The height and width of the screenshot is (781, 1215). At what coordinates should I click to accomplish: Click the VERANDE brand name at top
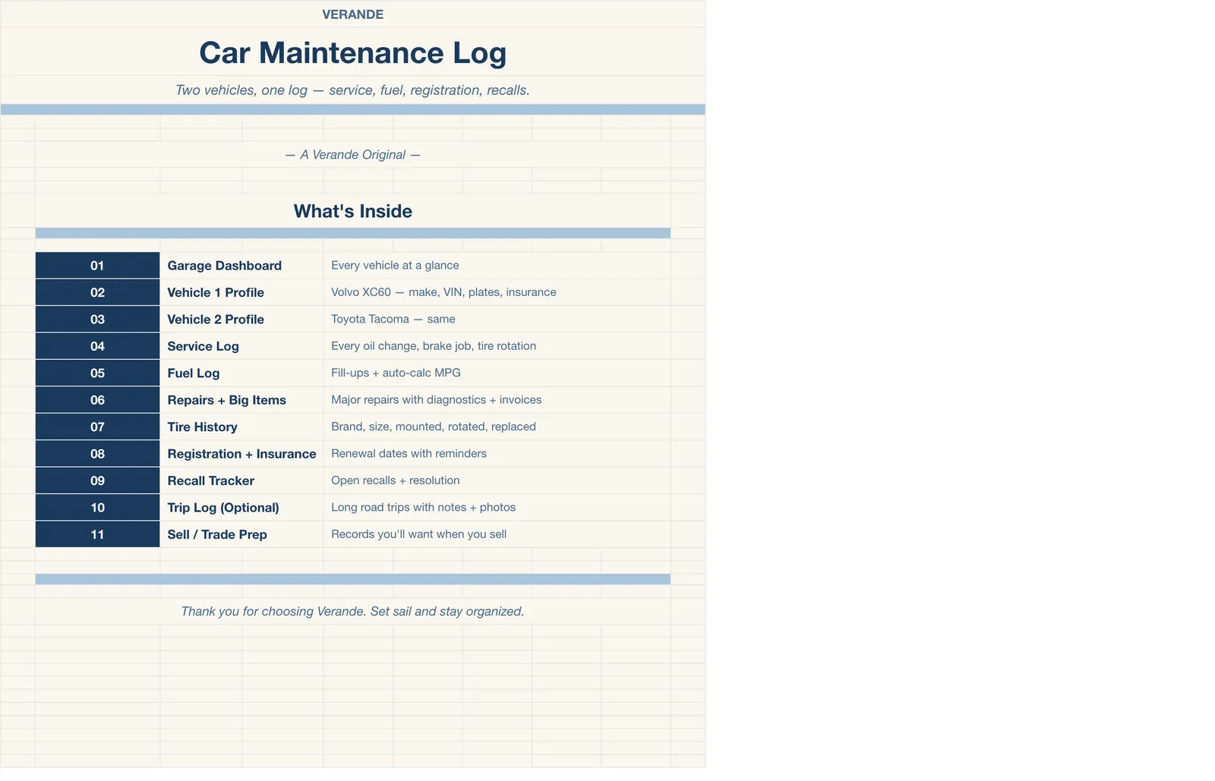pyautogui.click(x=352, y=14)
